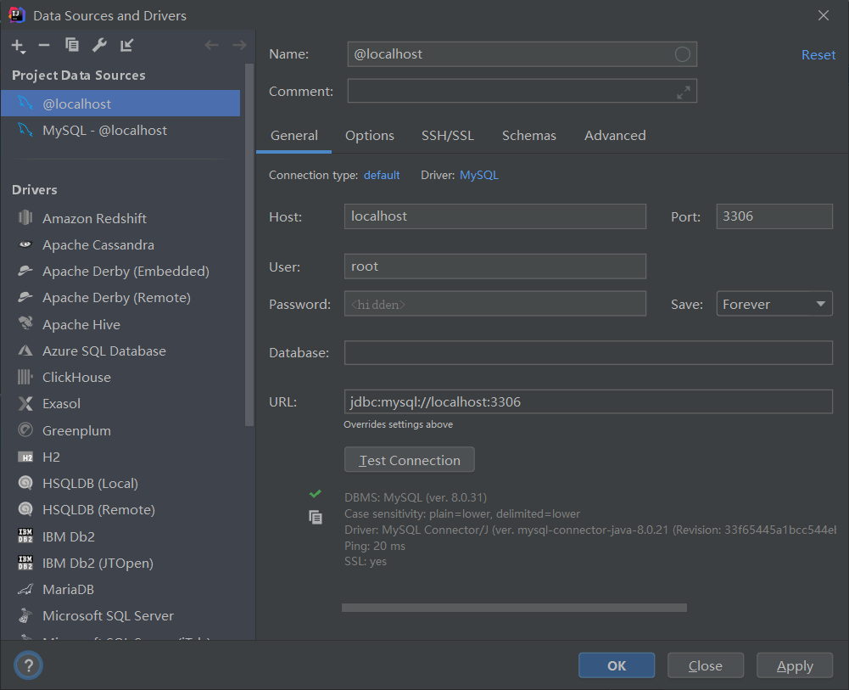The height and width of the screenshot is (690, 849).
Task: Remove the selected data source with minus icon
Action: pyautogui.click(x=44, y=46)
